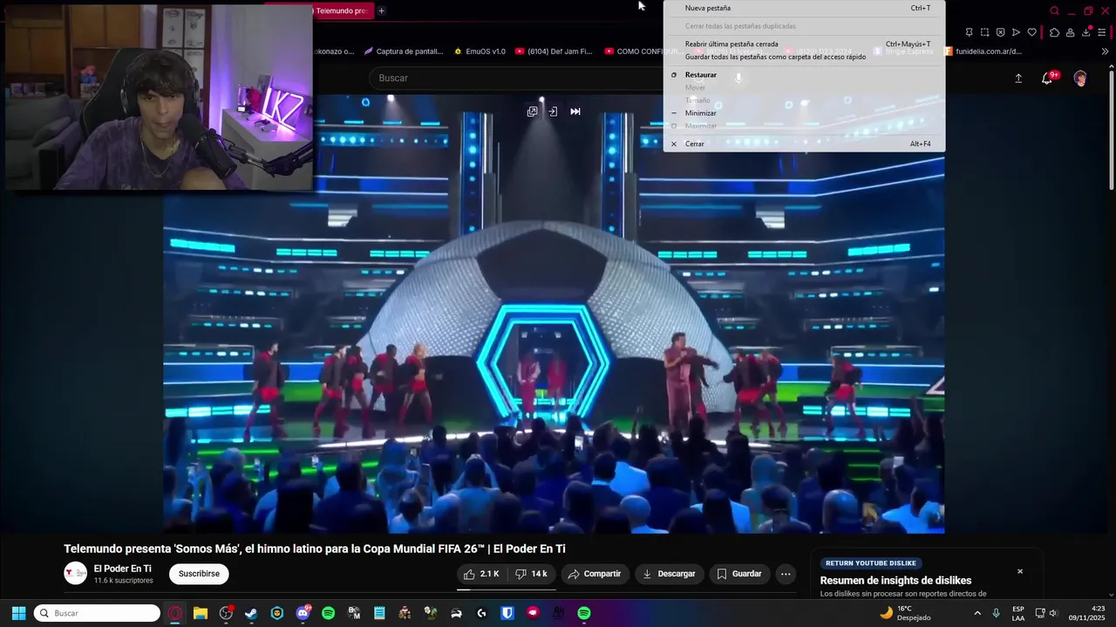The image size is (1116, 627).
Task: Open Steam from the taskbar
Action: (251, 613)
